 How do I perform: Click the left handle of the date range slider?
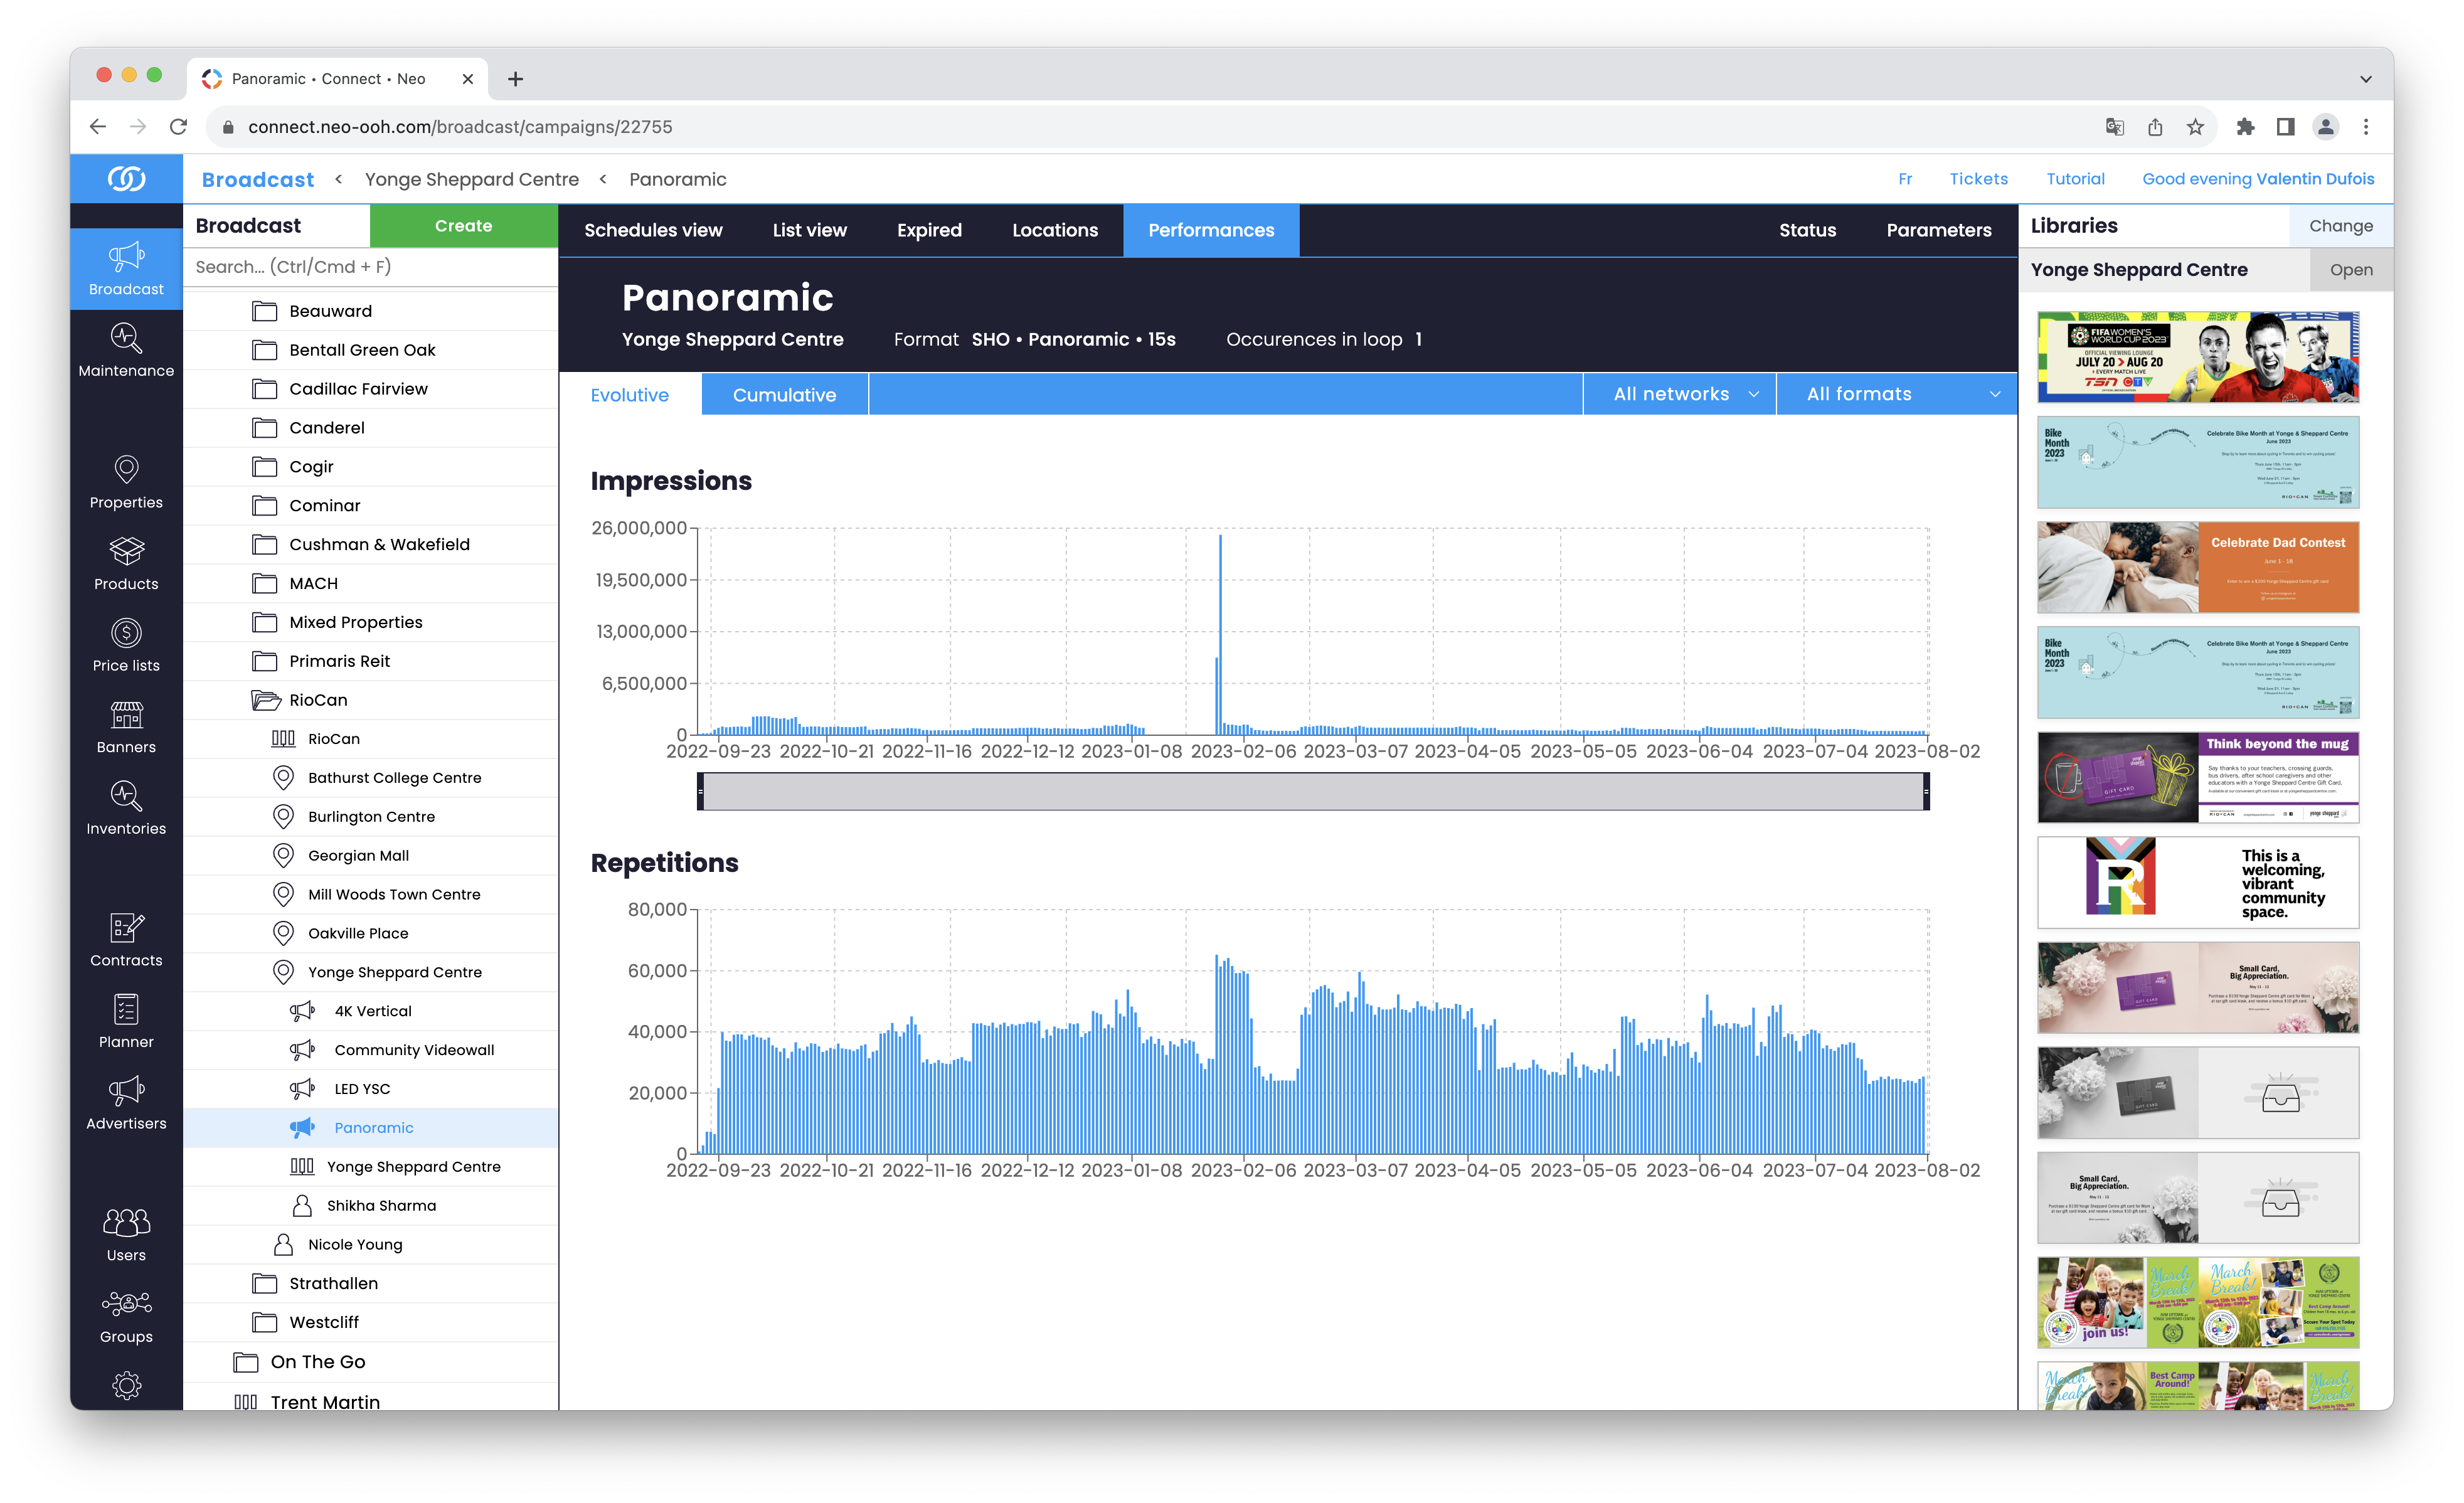click(x=701, y=792)
